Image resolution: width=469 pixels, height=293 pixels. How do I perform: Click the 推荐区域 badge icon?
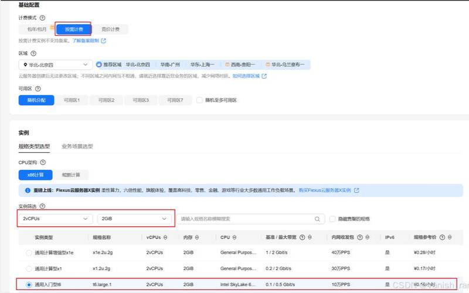[x=98, y=64]
